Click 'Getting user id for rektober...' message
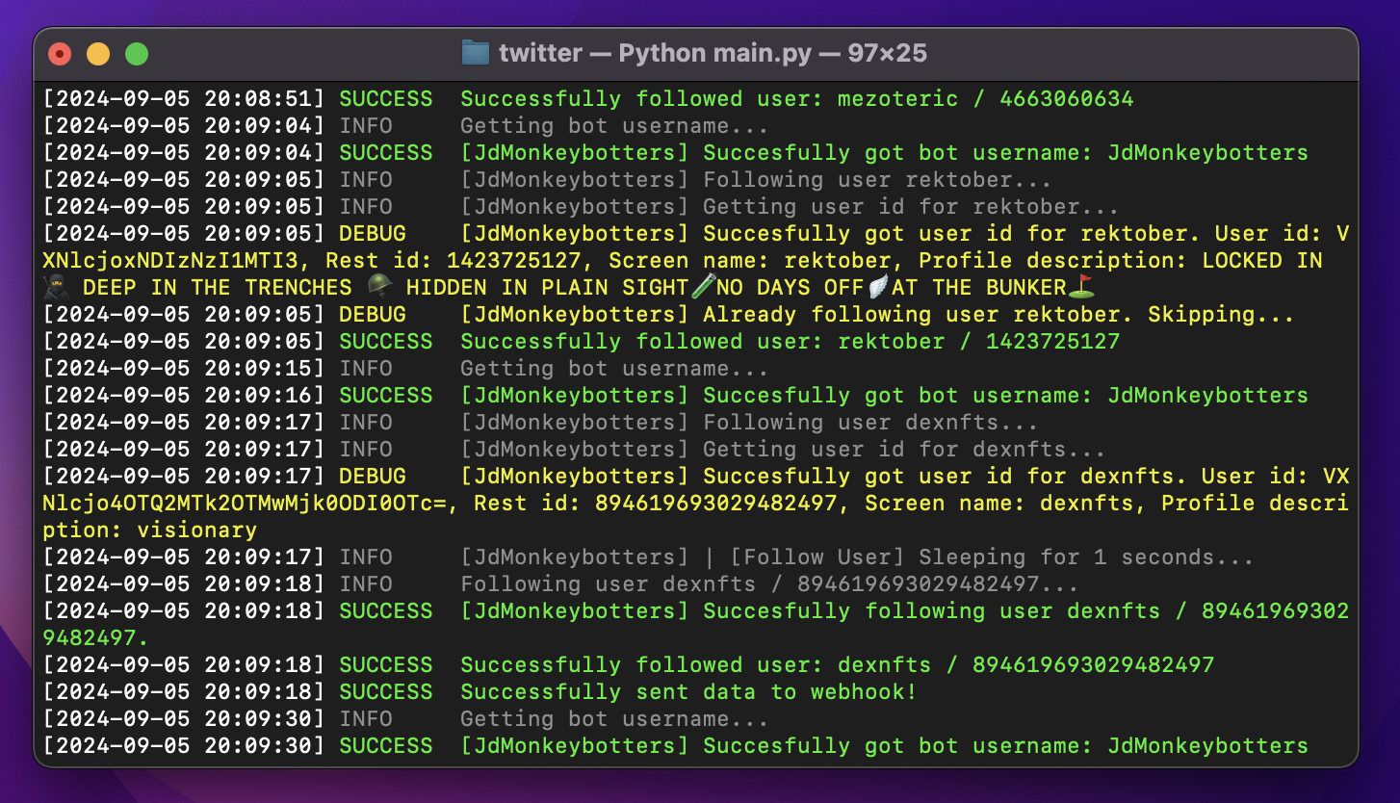This screenshot has height=803, width=1400. point(911,206)
